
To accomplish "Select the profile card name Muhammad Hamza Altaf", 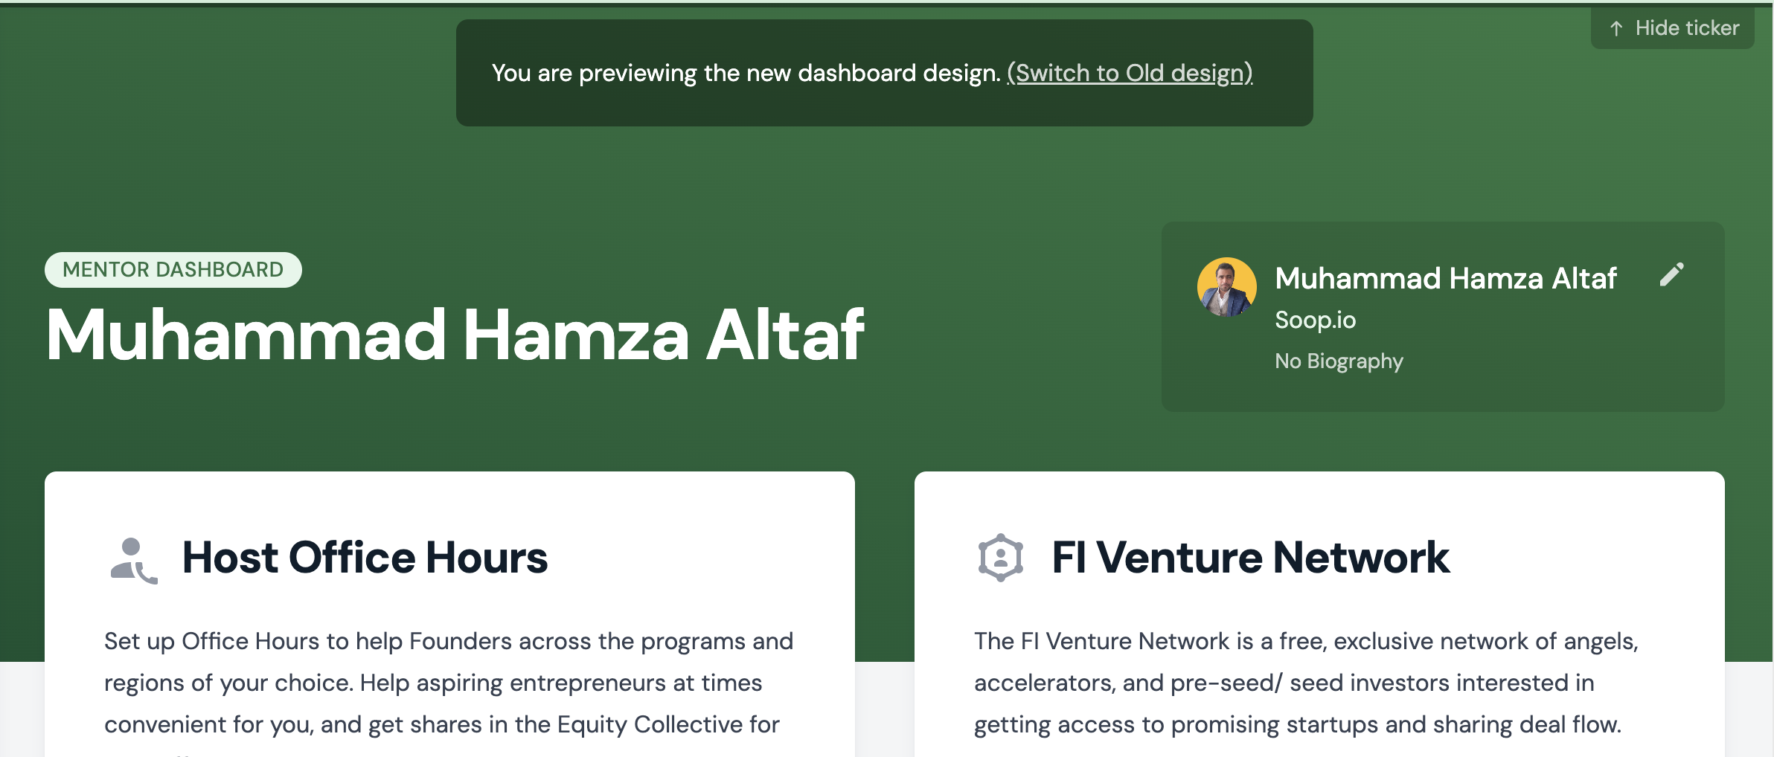I will point(1446,278).
